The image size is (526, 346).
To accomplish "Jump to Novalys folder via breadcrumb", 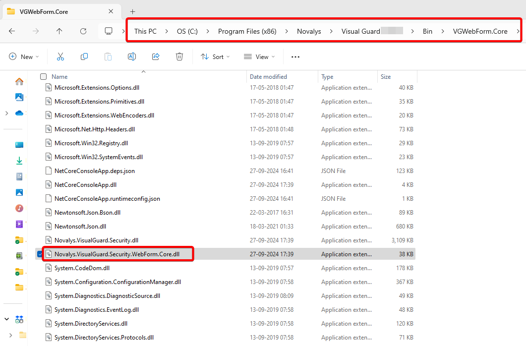I will pyautogui.click(x=309, y=31).
